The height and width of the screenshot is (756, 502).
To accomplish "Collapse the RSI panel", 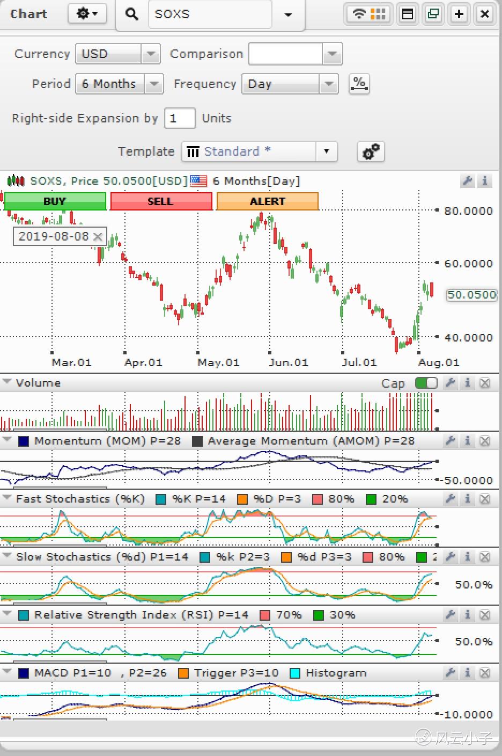I will point(7,614).
